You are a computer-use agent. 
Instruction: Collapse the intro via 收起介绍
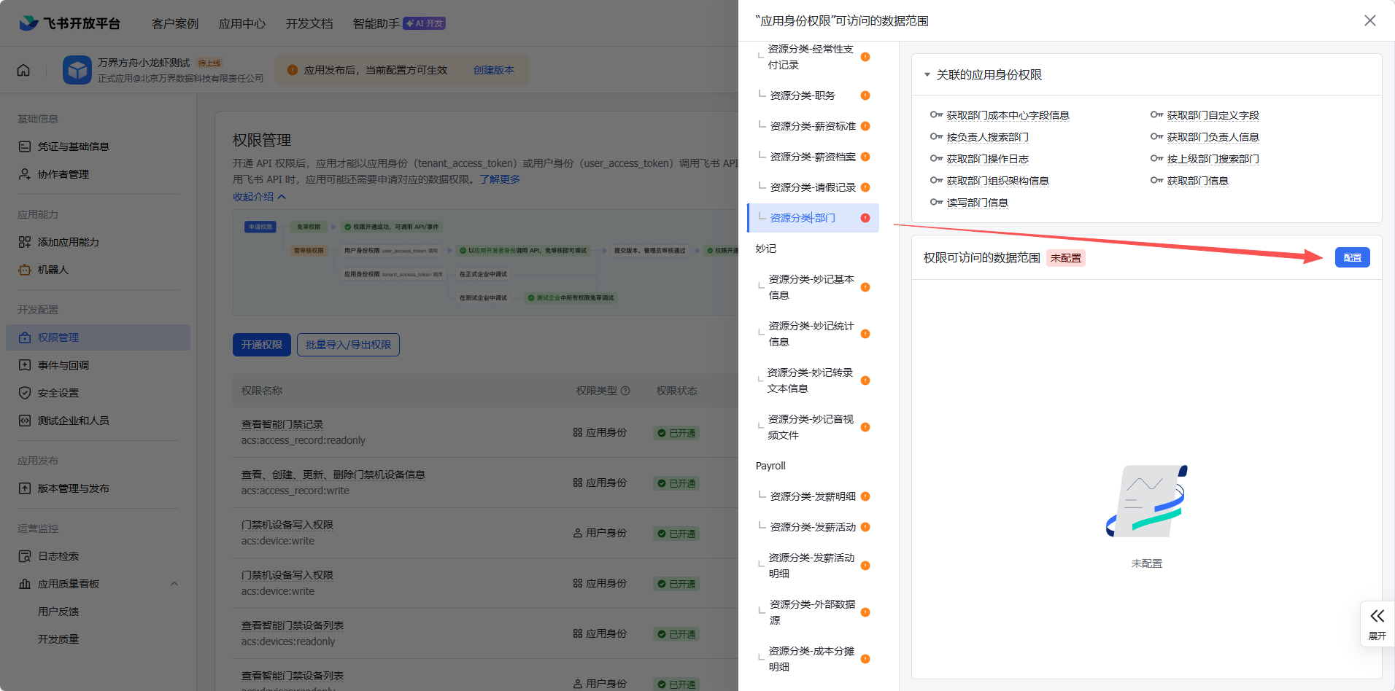point(259,197)
